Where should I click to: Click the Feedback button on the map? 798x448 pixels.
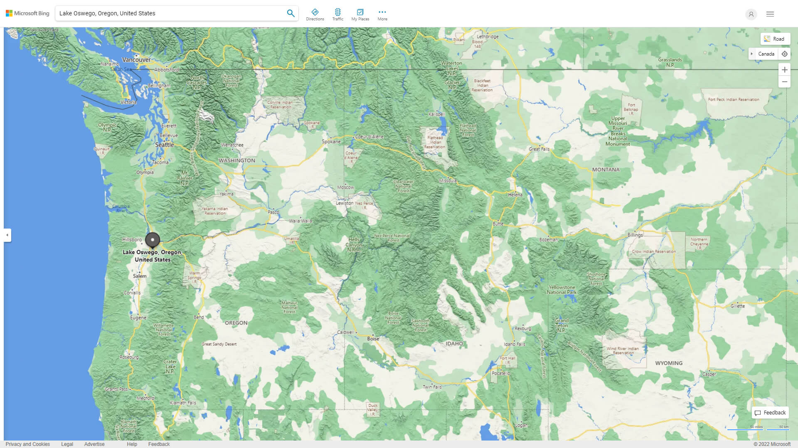pos(770,413)
